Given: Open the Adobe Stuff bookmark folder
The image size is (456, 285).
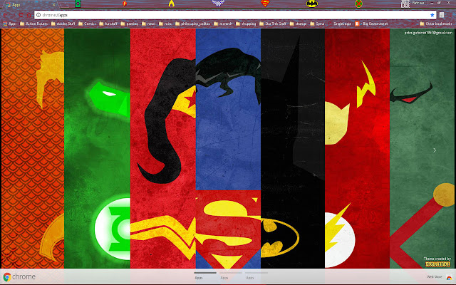Looking at the screenshot, I should (63, 24).
